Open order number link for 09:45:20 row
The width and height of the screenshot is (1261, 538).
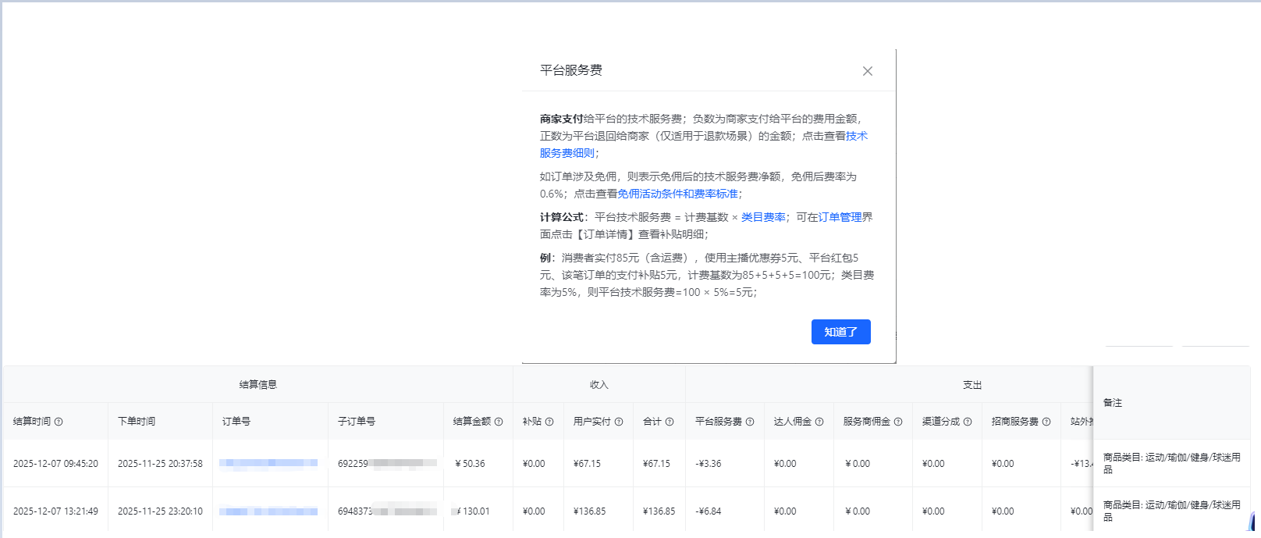click(268, 463)
